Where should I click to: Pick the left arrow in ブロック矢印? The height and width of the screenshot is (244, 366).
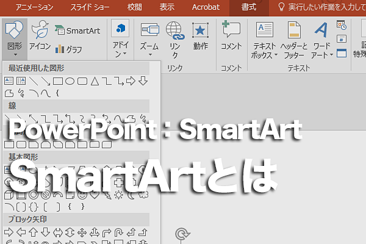click(x=21, y=232)
